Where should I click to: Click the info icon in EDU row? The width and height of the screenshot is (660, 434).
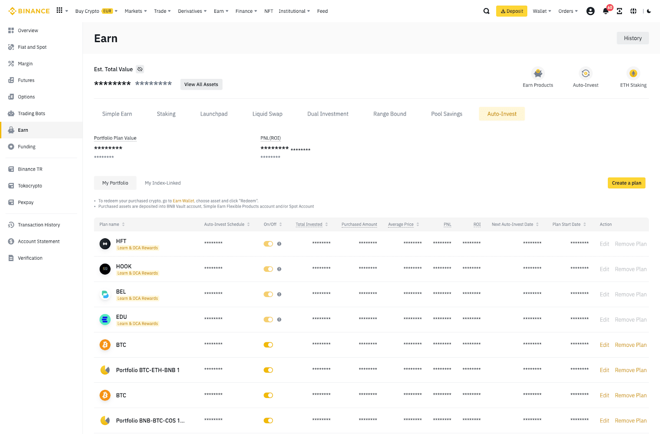click(x=279, y=320)
